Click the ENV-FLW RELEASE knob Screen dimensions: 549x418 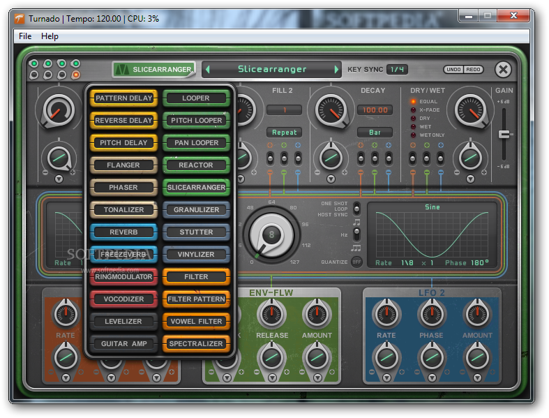click(x=271, y=313)
